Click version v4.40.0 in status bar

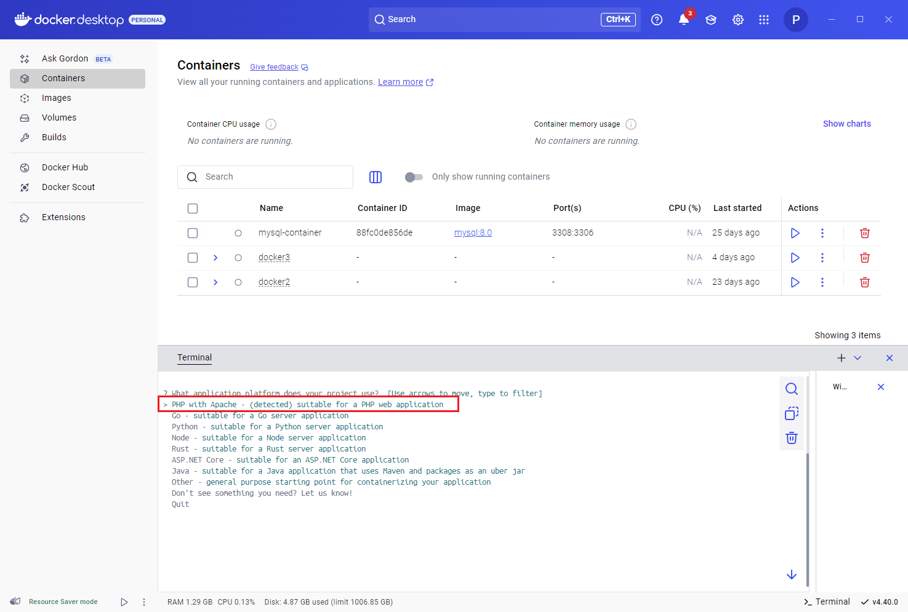(x=880, y=602)
